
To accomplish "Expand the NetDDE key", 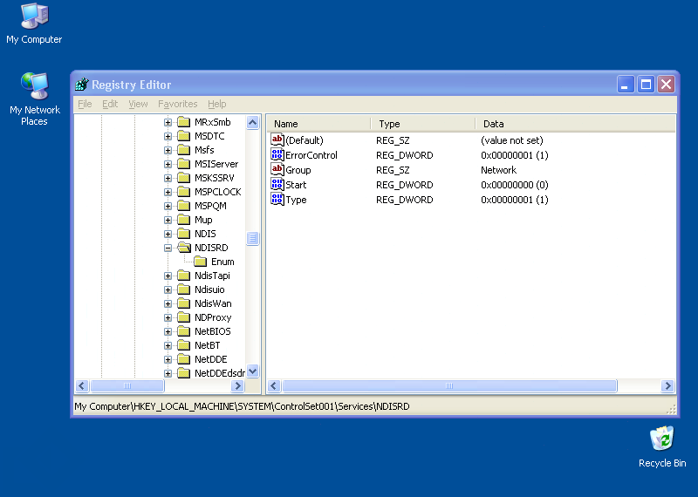I will (168, 359).
